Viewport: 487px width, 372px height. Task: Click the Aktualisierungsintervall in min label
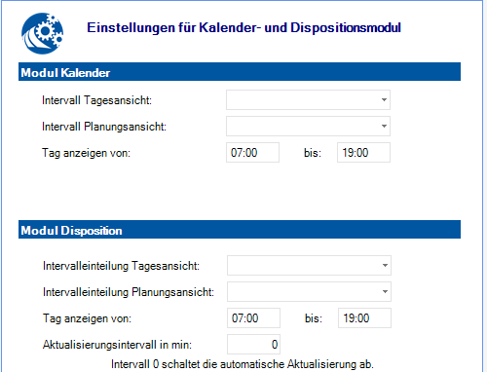click(x=117, y=345)
